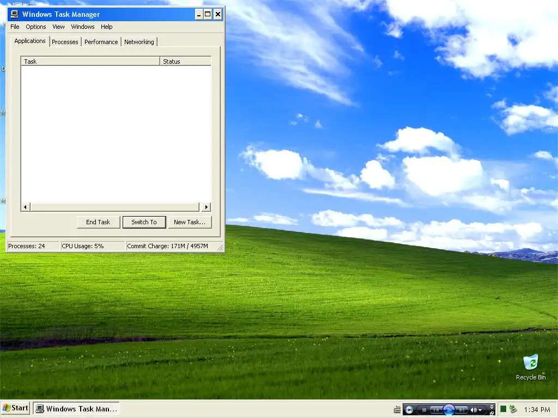
Task: Click the restore window icon on media toolbar
Action: [492, 414]
